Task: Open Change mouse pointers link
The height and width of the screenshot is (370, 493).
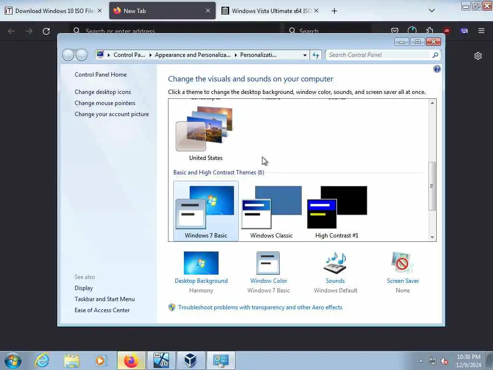Action: [105, 103]
